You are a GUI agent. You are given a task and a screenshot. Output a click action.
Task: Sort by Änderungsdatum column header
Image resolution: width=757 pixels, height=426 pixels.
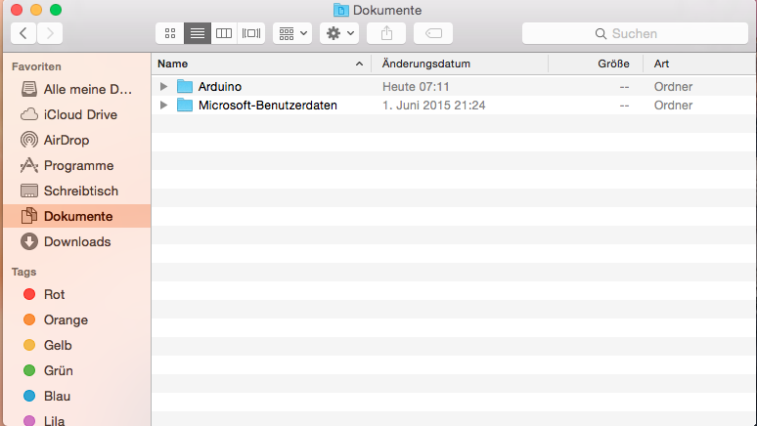pos(460,64)
